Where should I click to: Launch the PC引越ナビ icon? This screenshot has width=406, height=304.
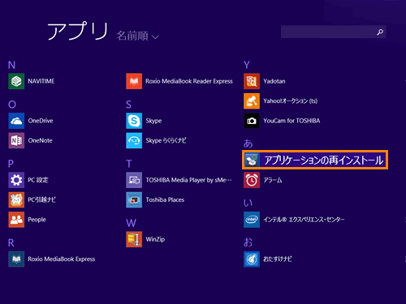(16, 199)
